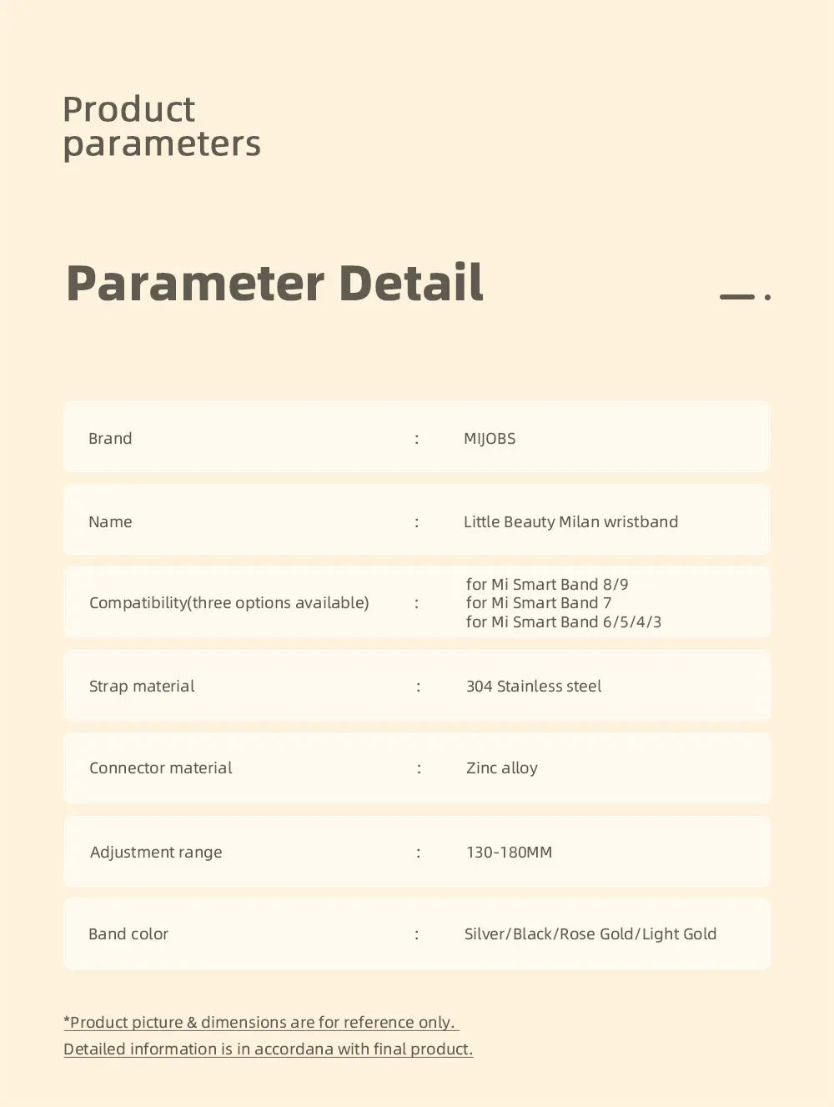The height and width of the screenshot is (1107, 834).
Task: Click the "Product parameters" heading
Action: (x=162, y=127)
